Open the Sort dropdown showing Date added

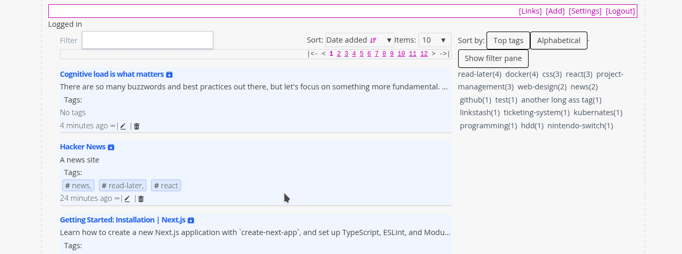[359, 40]
